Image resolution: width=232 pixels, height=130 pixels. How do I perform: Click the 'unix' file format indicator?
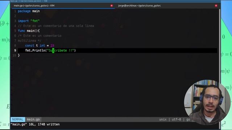click(x=163, y=120)
